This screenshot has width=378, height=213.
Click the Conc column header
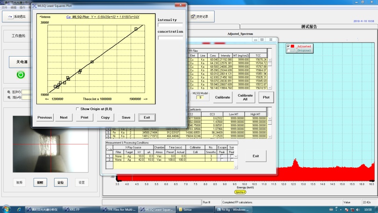coord(213,56)
